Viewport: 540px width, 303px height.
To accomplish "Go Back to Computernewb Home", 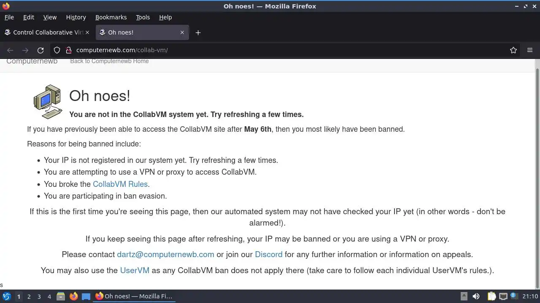I will (x=109, y=61).
